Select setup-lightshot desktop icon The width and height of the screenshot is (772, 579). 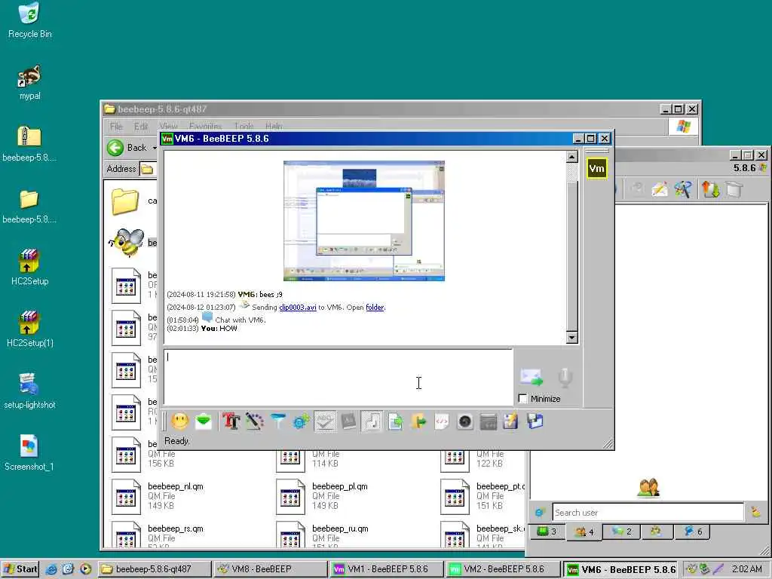click(x=29, y=391)
